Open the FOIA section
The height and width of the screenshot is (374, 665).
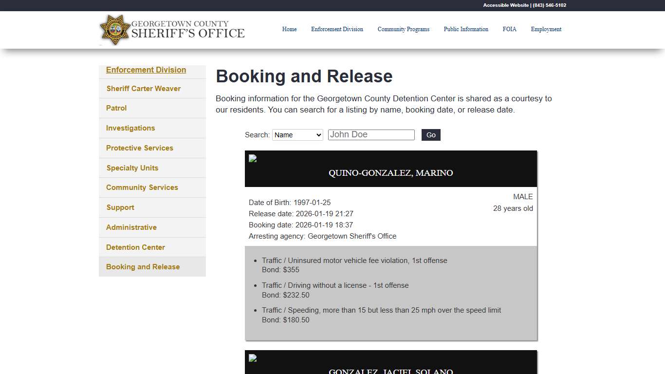509,29
